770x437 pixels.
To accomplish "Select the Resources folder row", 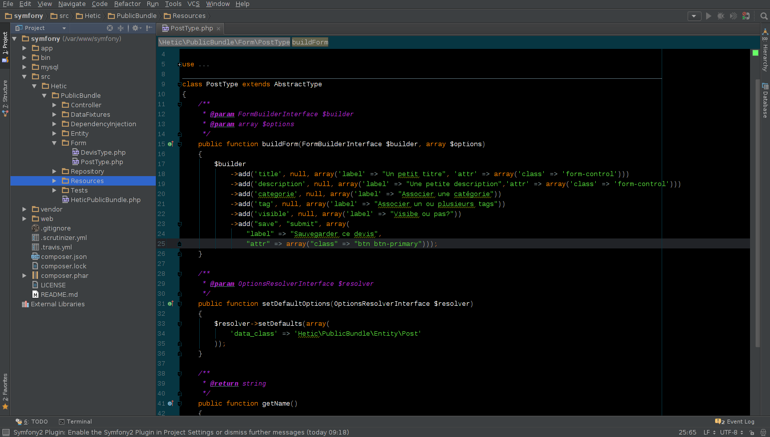I will tap(83, 181).
